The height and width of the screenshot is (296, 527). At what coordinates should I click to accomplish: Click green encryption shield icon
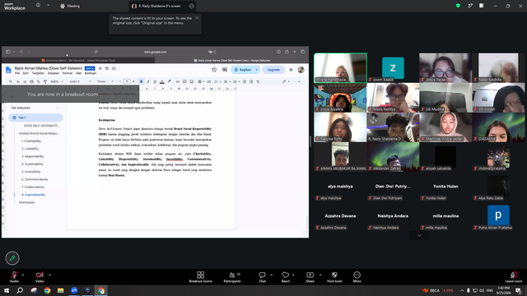point(458,6)
